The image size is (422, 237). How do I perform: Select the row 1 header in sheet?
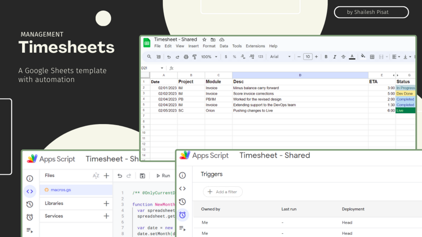[x=145, y=82]
